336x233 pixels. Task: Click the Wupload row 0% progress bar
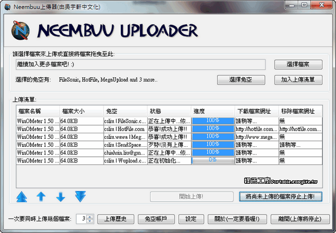pos(213,161)
